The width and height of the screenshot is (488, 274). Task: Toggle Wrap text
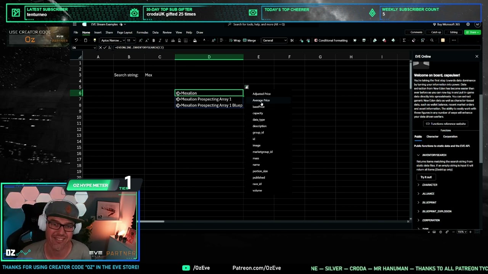click(234, 40)
